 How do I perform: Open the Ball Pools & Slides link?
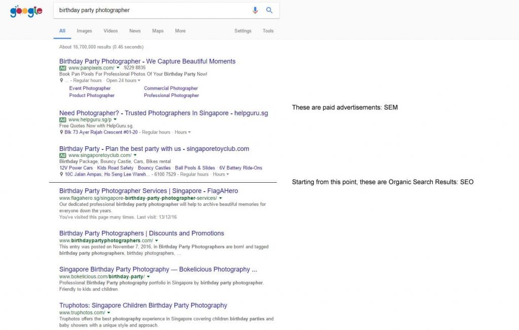tap(195, 168)
